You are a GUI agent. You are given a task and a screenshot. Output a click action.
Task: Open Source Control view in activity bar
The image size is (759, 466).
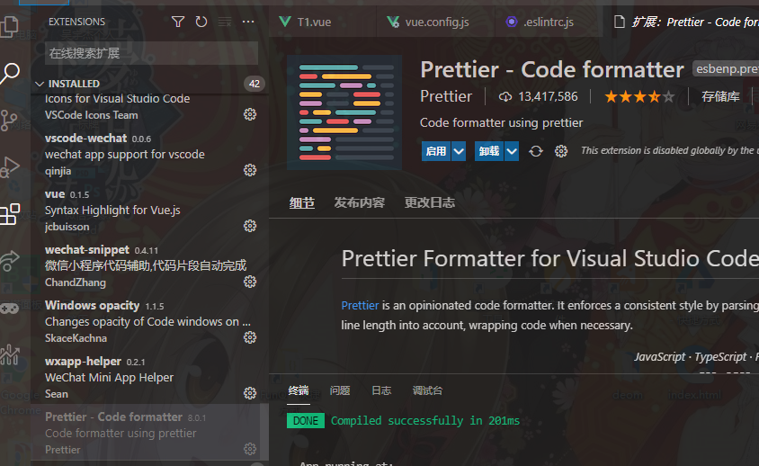tap(9, 121)
